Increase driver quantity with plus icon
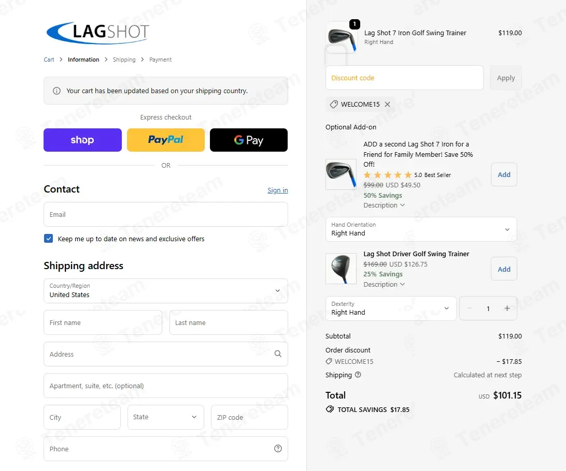Image resolution: width=566 pixels, height=471 pixels. (x=507, y=308)
